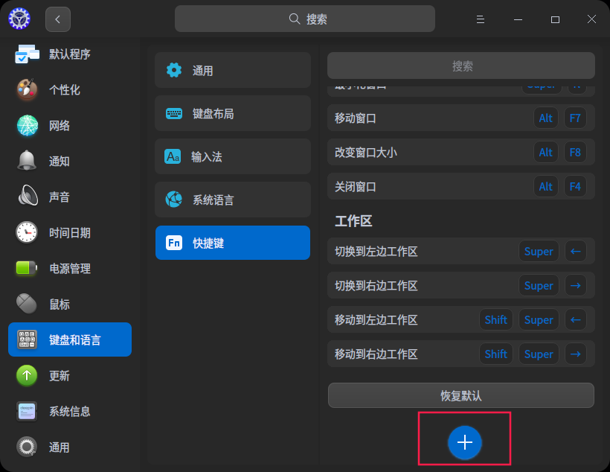The height and width of the screenshot is (472, 610).
Task: Click the 移动到右边工作区 label
Action: [x=376, y=354]
